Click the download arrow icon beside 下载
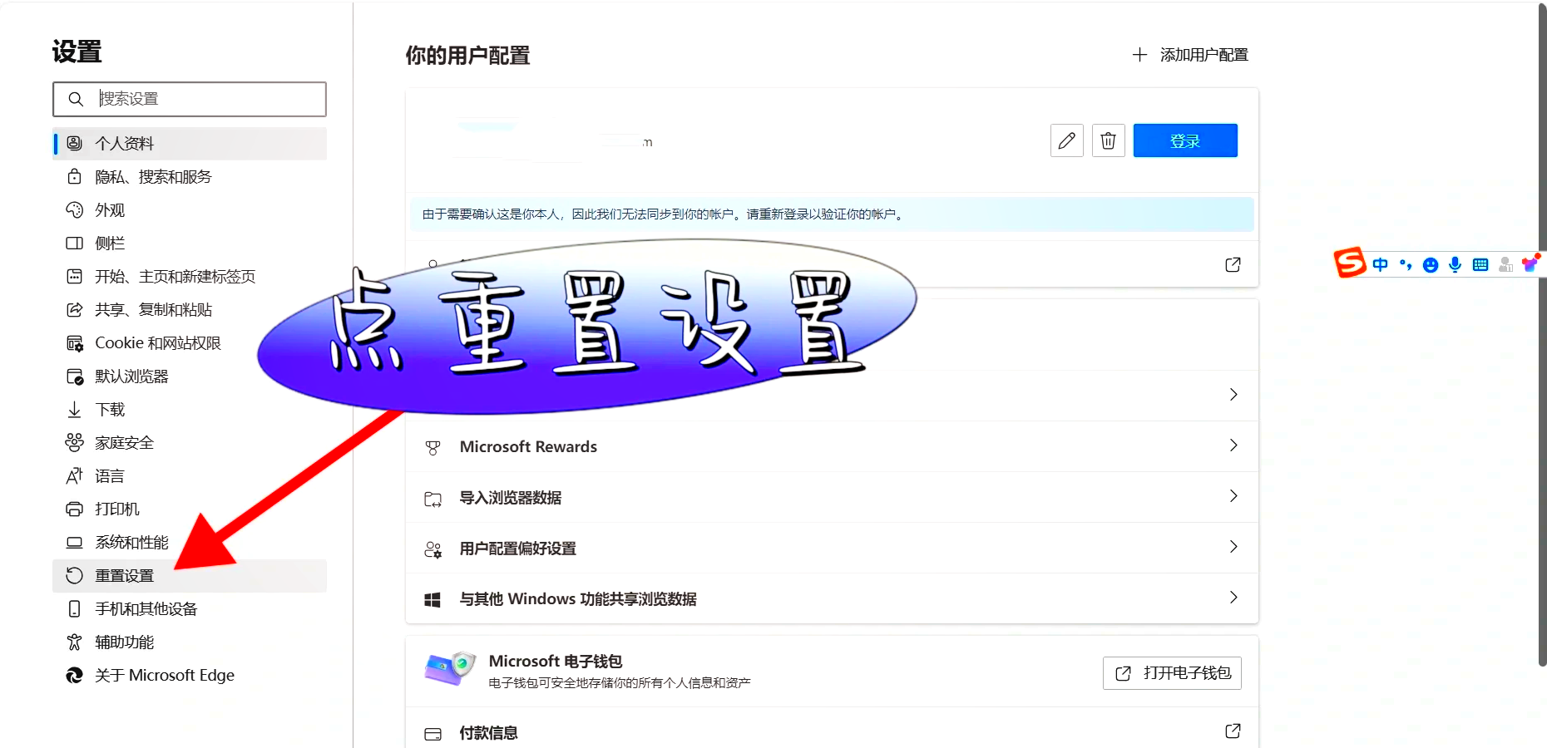This screenshot has height=748, width=1547. coord(74,409)
